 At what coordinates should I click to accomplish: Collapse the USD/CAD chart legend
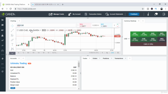18,30
